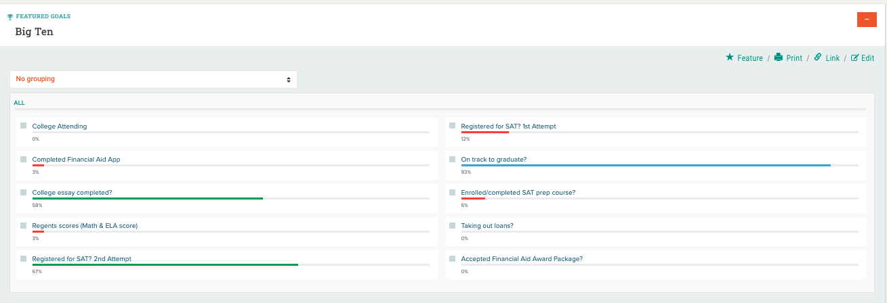This screenshot has height=303, width=887.
Task: Toggle the box beside Completed Financial Aid App
Action: point(24,159)
